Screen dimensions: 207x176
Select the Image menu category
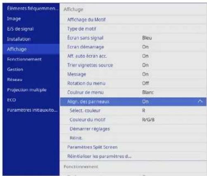pos(14,19)
